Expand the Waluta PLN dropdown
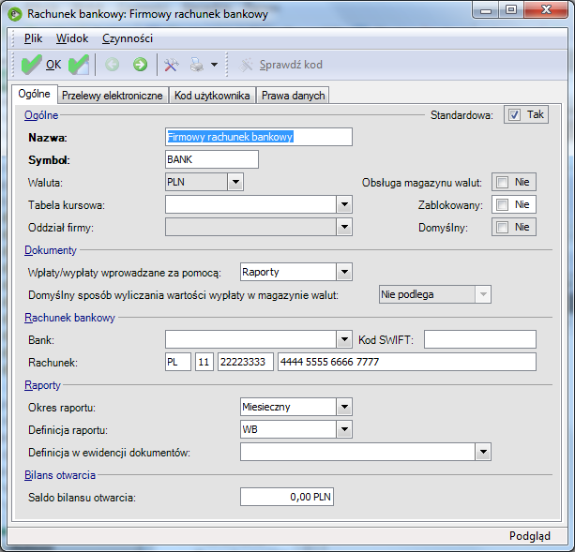The image size is (575, 552). pyautogui.click(x=235, y=182)
